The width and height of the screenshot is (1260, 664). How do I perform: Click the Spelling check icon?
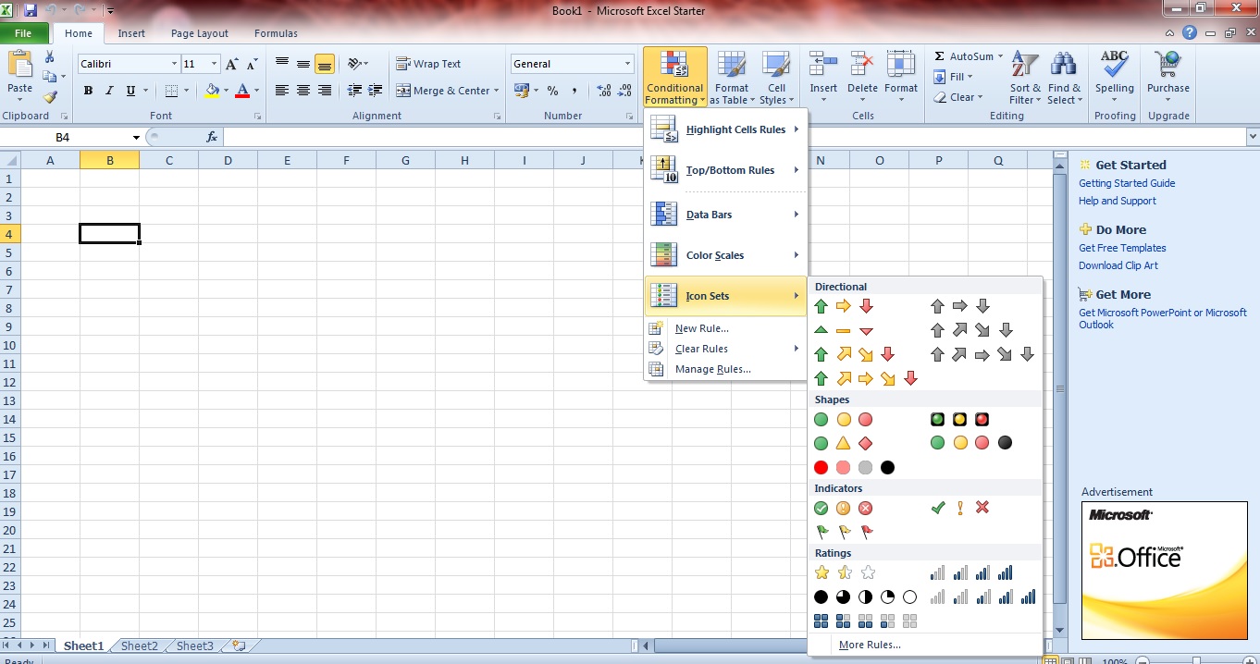[x=1114, y=66]
